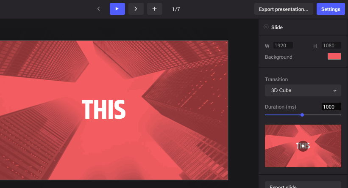Select the THIS text on canvas
The image size is (348, 188).
[x=103, y=109]
